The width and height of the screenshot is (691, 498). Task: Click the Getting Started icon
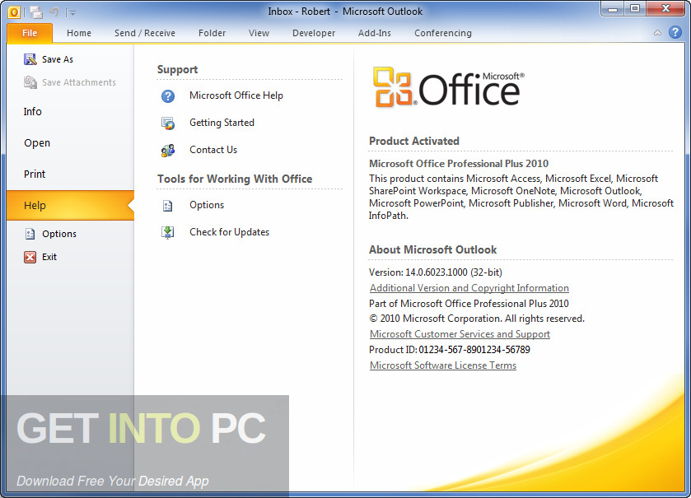coord(168,123)
